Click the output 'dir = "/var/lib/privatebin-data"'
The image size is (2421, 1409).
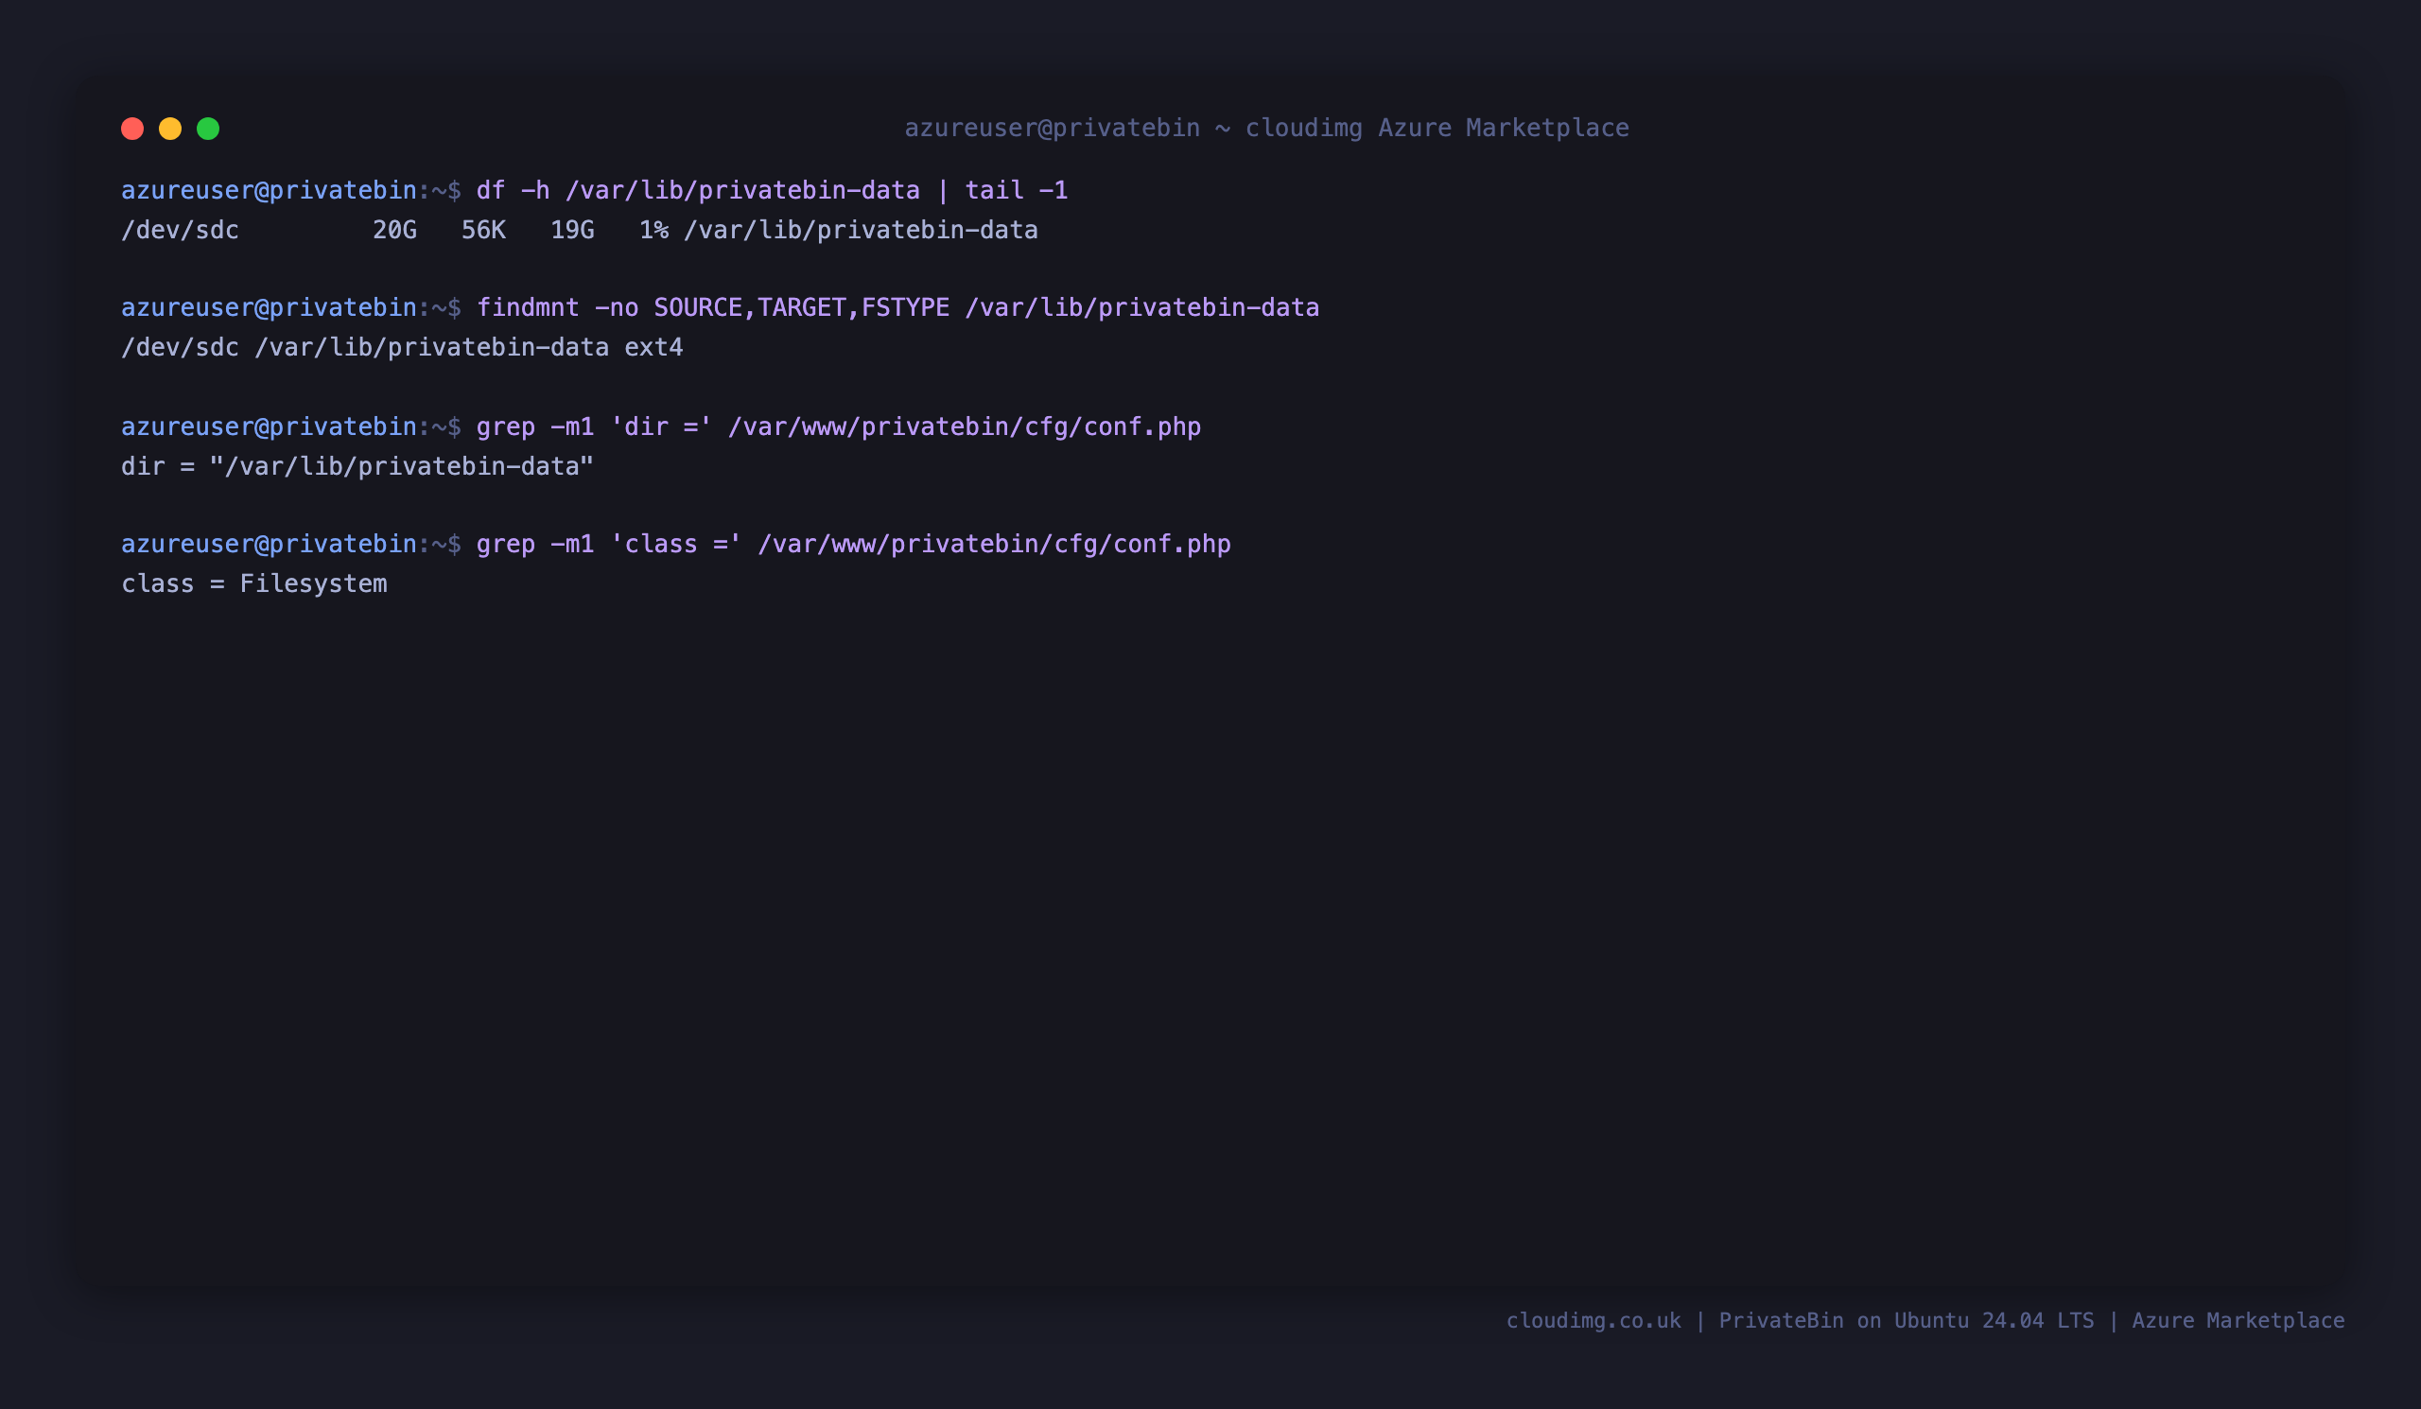click(x=357, y=467)
